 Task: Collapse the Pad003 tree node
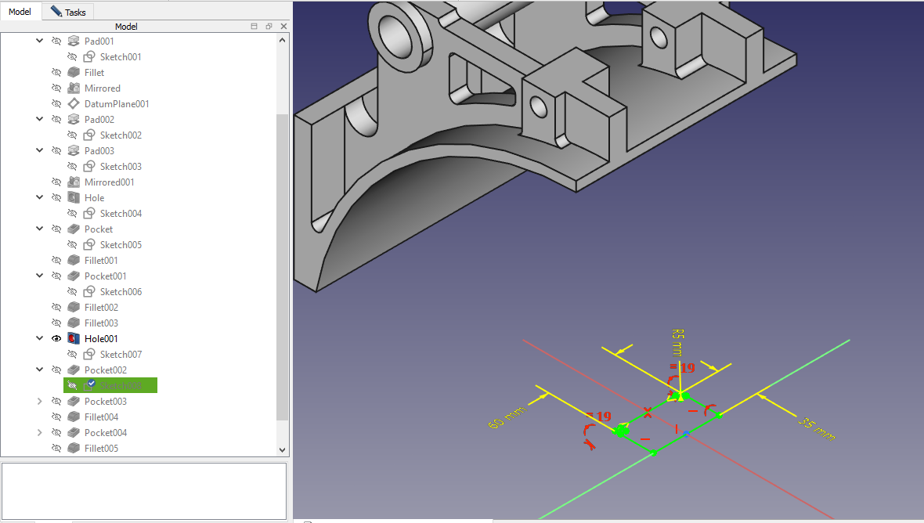point(40,151)
